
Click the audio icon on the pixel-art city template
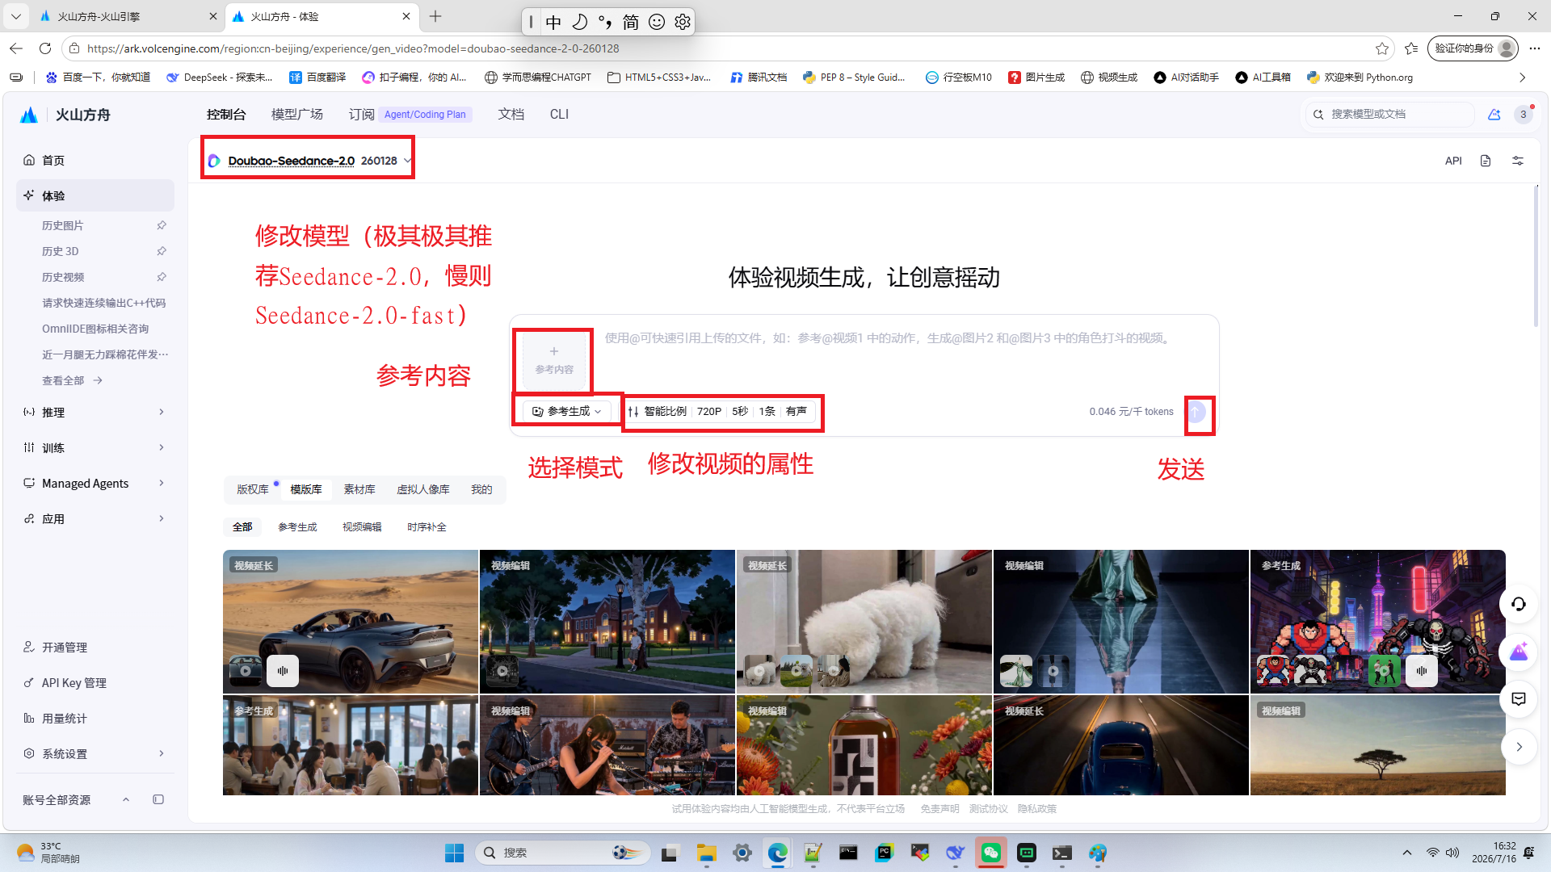tap(1422, 671)
